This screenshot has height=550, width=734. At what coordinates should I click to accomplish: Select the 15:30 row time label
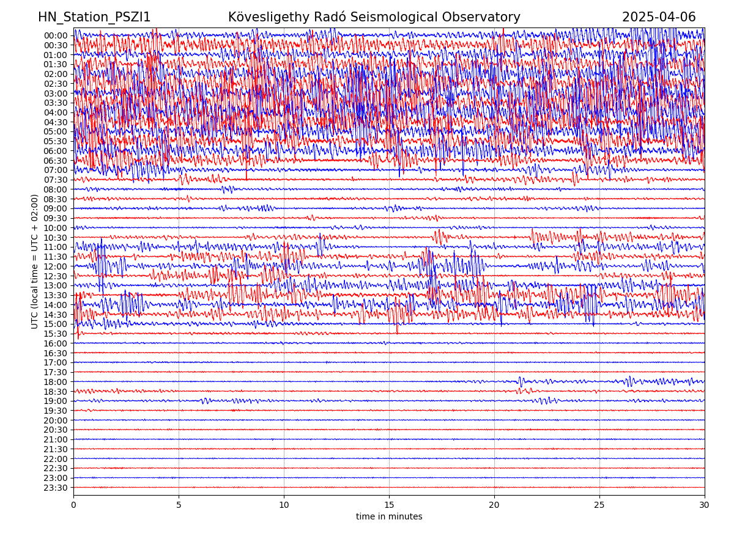(55, 334)
